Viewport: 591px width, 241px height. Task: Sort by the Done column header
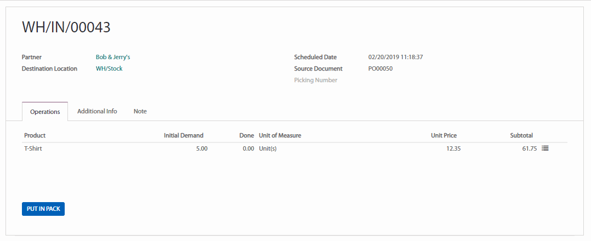pos(247,135)
